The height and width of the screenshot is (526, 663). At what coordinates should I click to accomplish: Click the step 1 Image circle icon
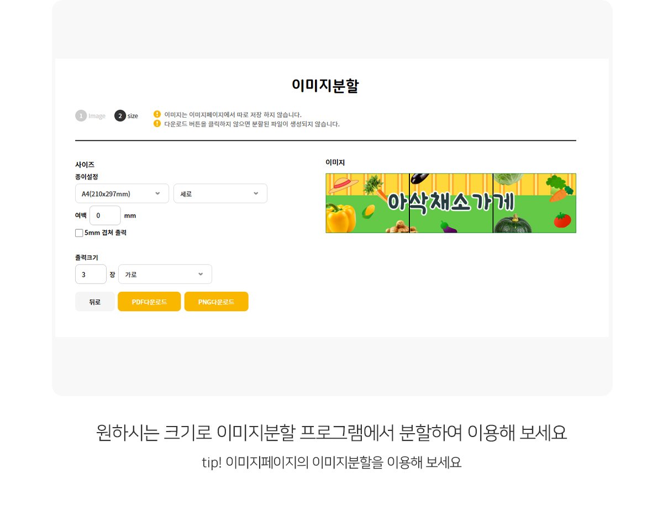[x=81, y=115]
